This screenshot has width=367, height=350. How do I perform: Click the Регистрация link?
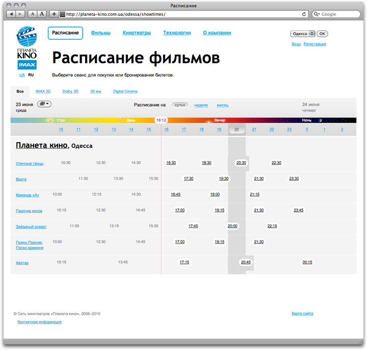(314, 44)
